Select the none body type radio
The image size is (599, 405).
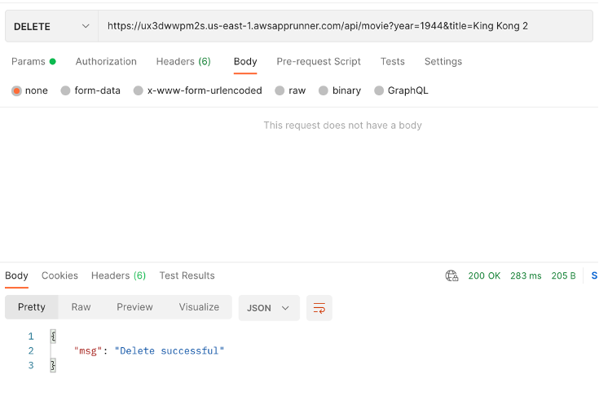[x=16, y=91]
